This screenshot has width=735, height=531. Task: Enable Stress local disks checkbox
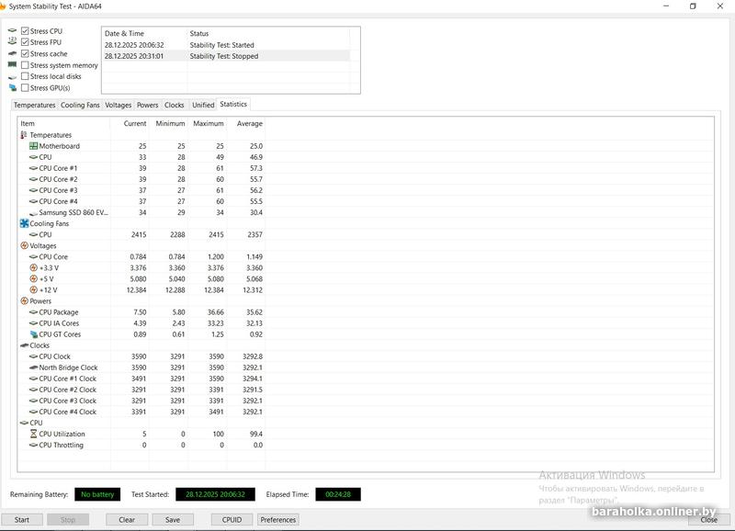tap(25, 76)
